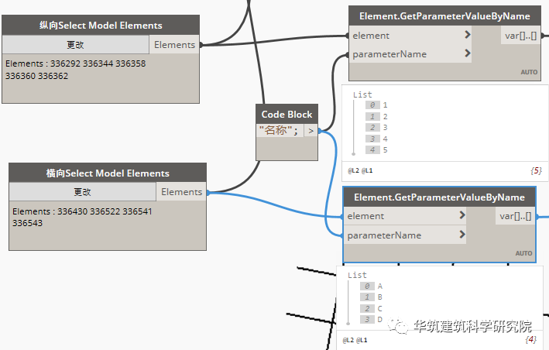Click var[]..[] output of lower GetParameterValueByName node
The image size is (549, 350).
516,216
